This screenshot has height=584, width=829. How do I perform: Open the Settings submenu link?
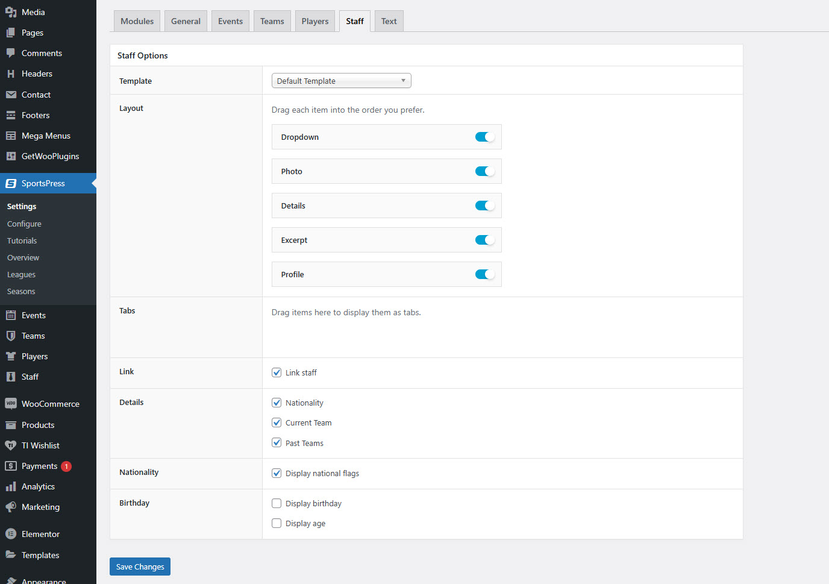click(x=22, y=206)
